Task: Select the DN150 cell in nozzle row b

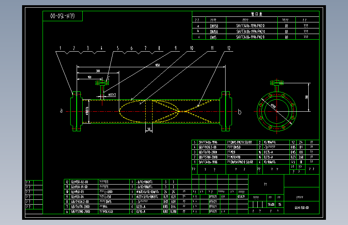Action: coord(214,32)
